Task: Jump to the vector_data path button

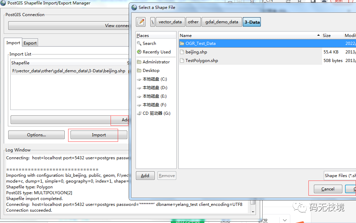Action: 170,22
